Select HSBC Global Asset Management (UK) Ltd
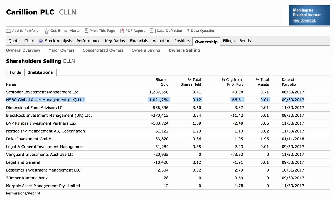Screen dimensions: 334x200 coord(45,100)
